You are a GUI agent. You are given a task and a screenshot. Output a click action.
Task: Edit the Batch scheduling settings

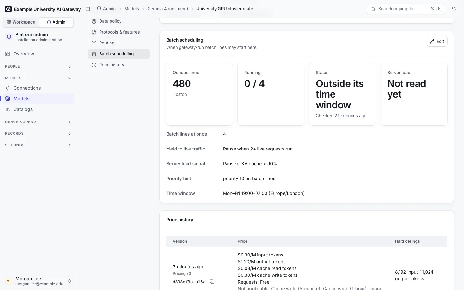click(x=437, y=41)
